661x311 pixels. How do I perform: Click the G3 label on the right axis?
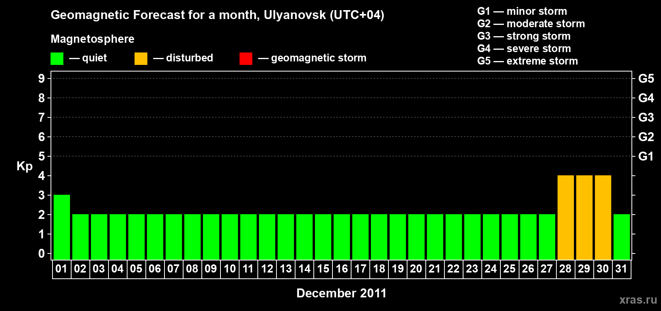(646, 117)
